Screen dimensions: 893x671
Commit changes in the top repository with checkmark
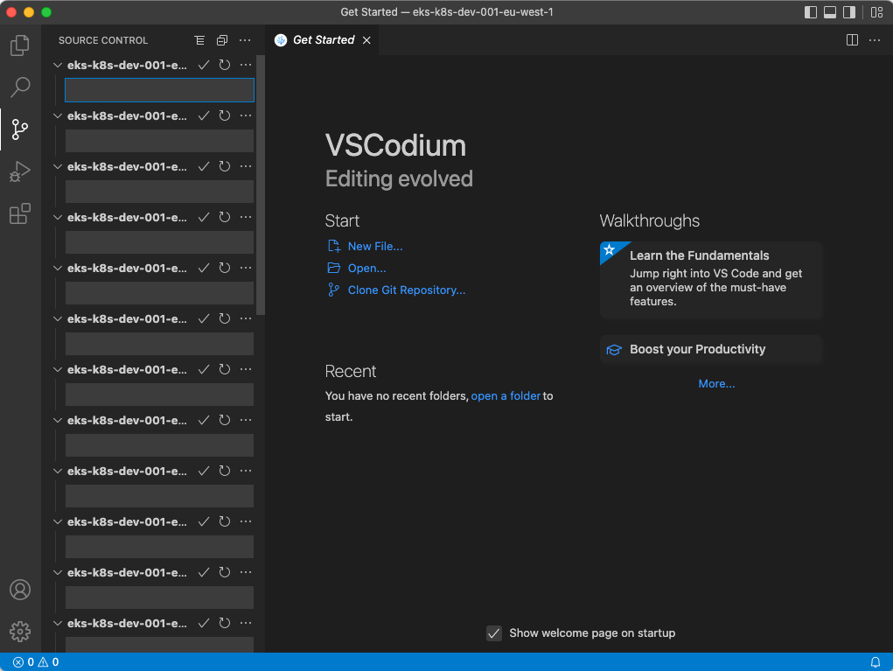[x=203, y=64]
